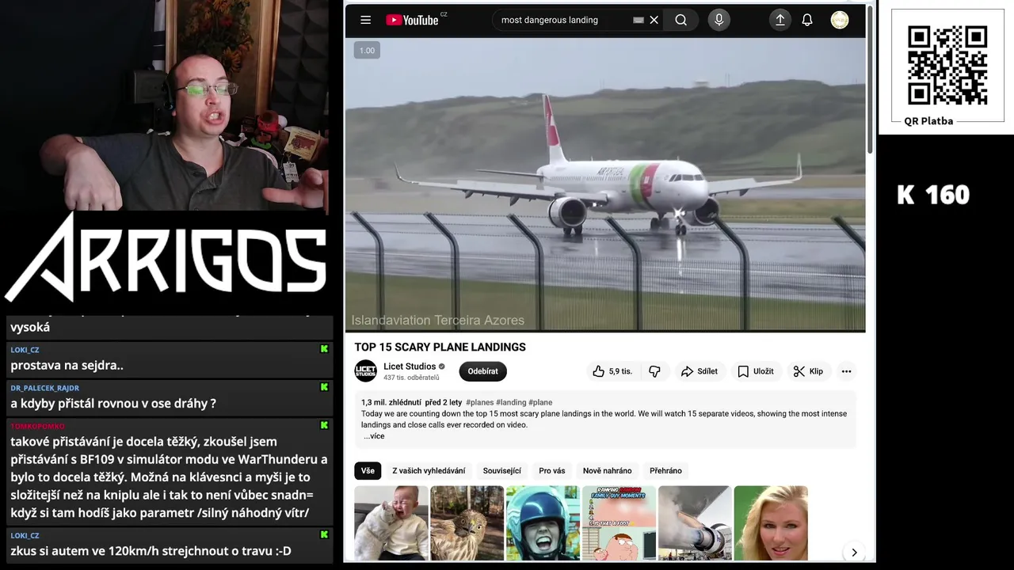Screen dimensions: 1014x570
Task: Click the '437 tis. odběratelů' subscriber count
Action: [411, 378]
